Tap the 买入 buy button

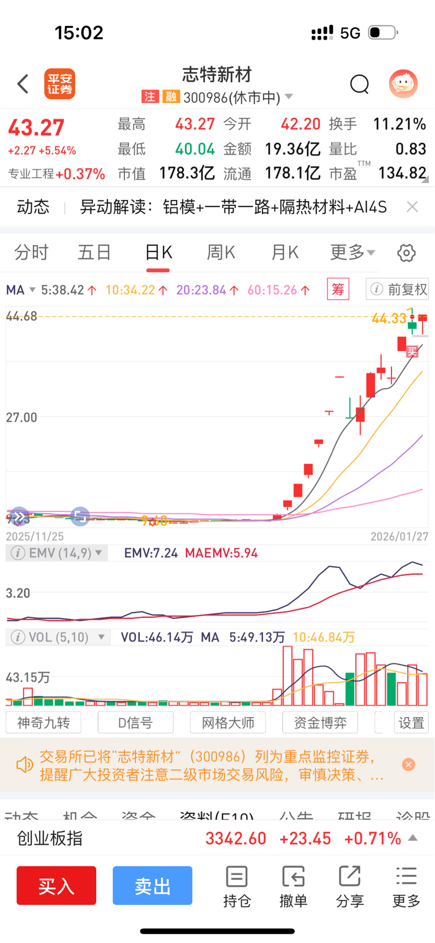click(x=57, y=885)
